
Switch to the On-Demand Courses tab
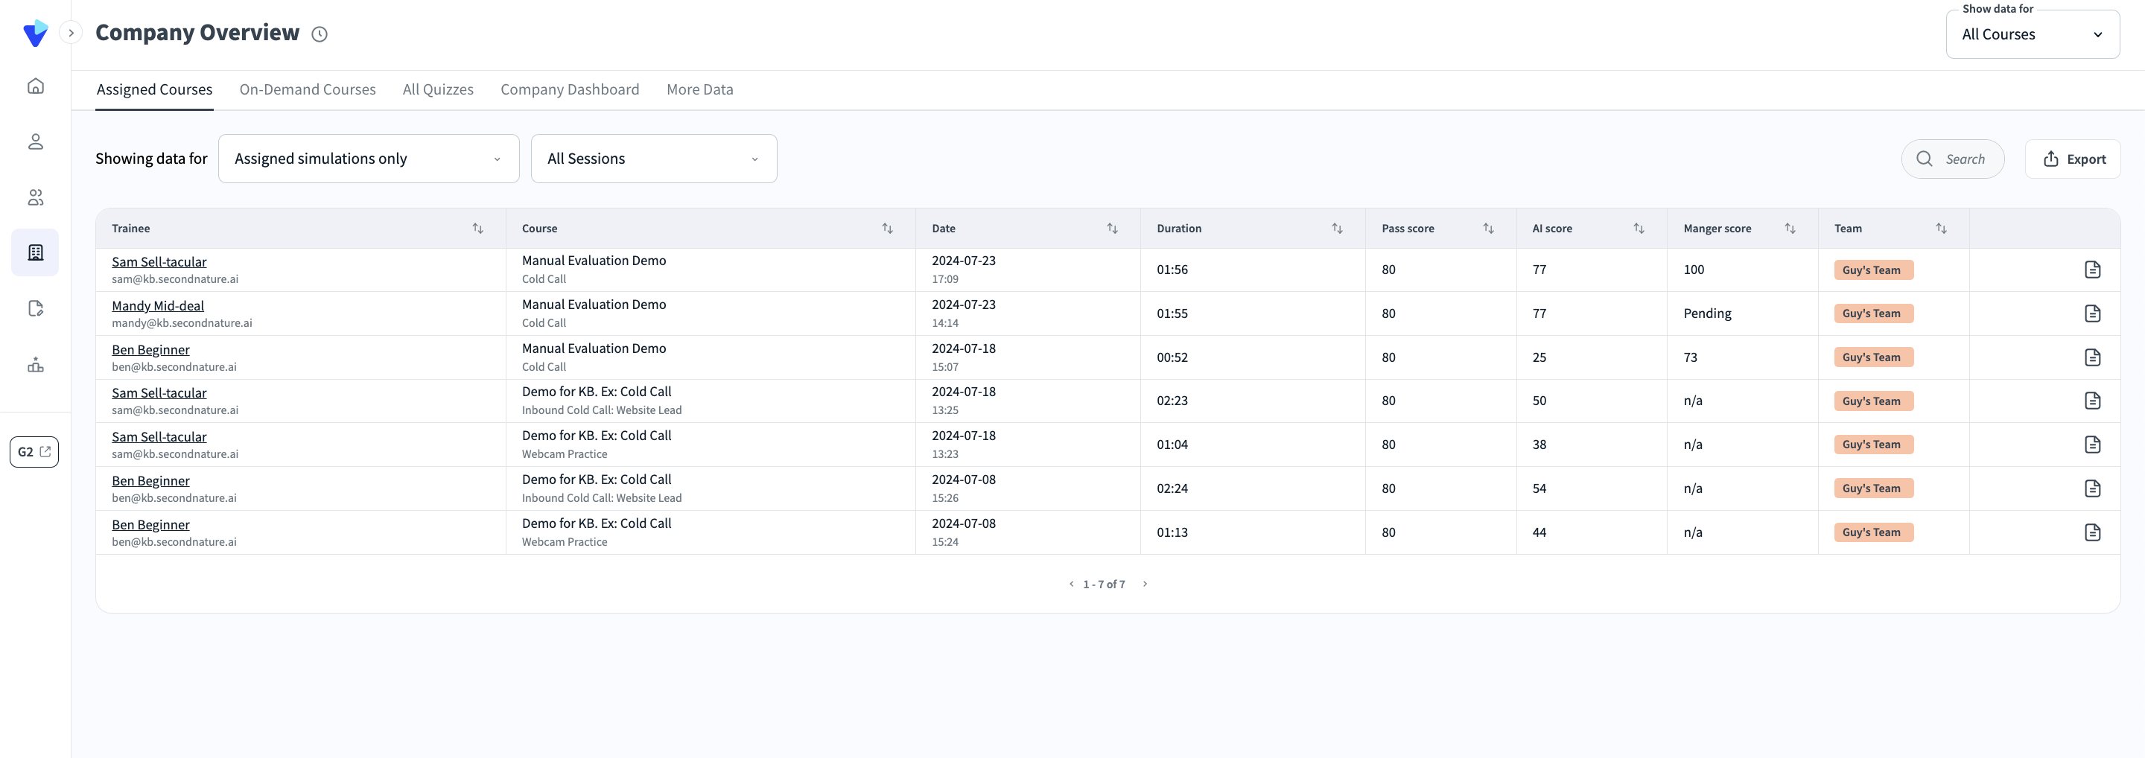(308, 90)
